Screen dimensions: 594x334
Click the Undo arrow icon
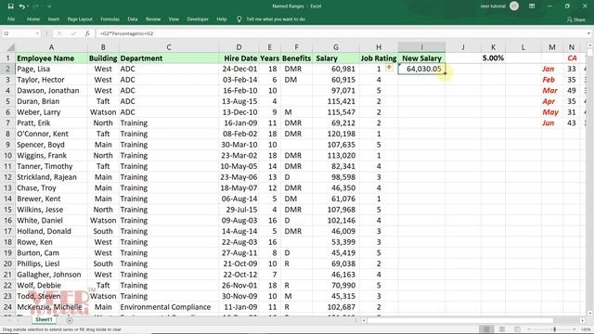[22, 6]
